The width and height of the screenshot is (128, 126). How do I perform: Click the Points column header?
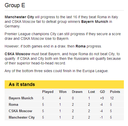(x=115, y=92)
